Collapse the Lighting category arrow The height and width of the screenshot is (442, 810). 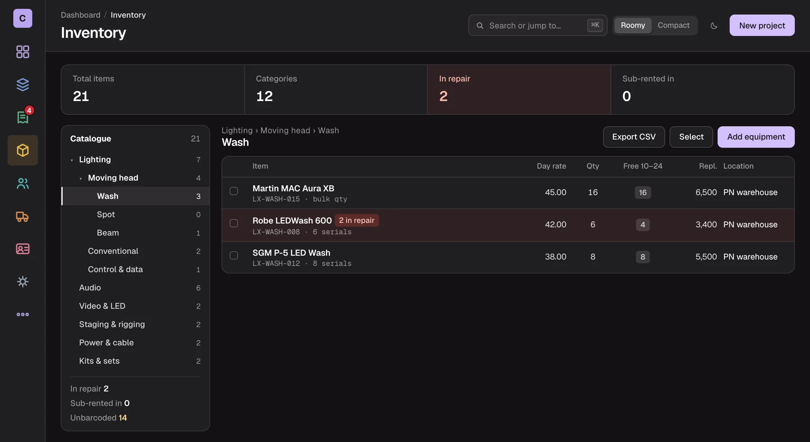72,160
